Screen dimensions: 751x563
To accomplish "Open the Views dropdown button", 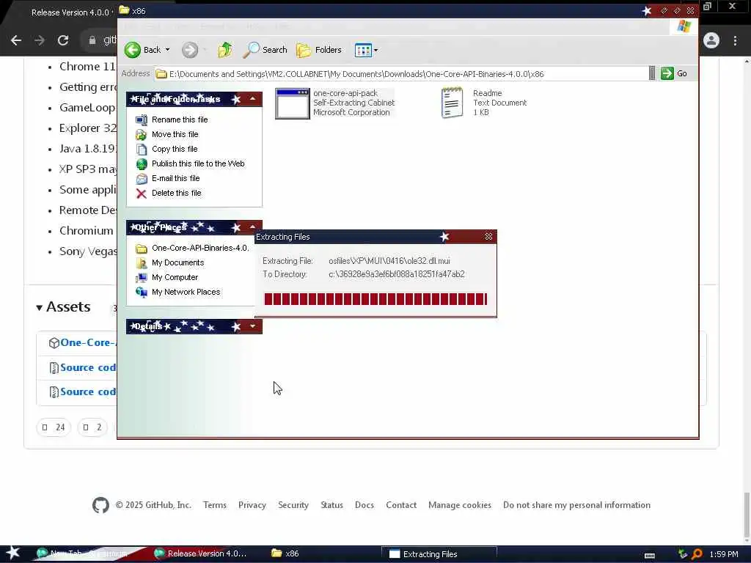I will point(366,50).
